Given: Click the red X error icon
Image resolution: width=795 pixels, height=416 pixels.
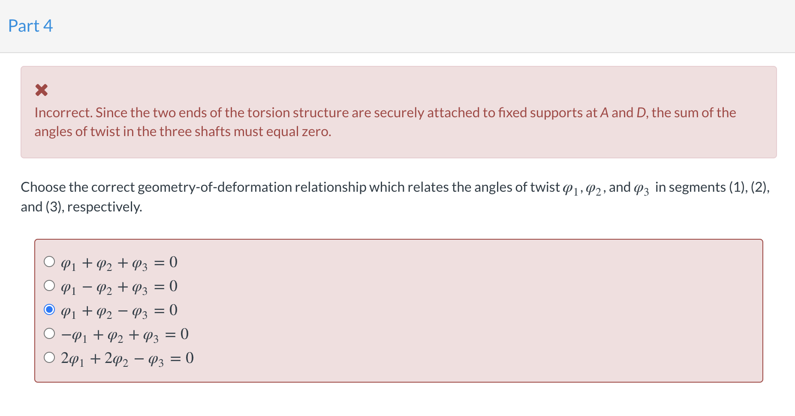Looking at the screenshot, I should pyautogui.click(x=42, y=90).
